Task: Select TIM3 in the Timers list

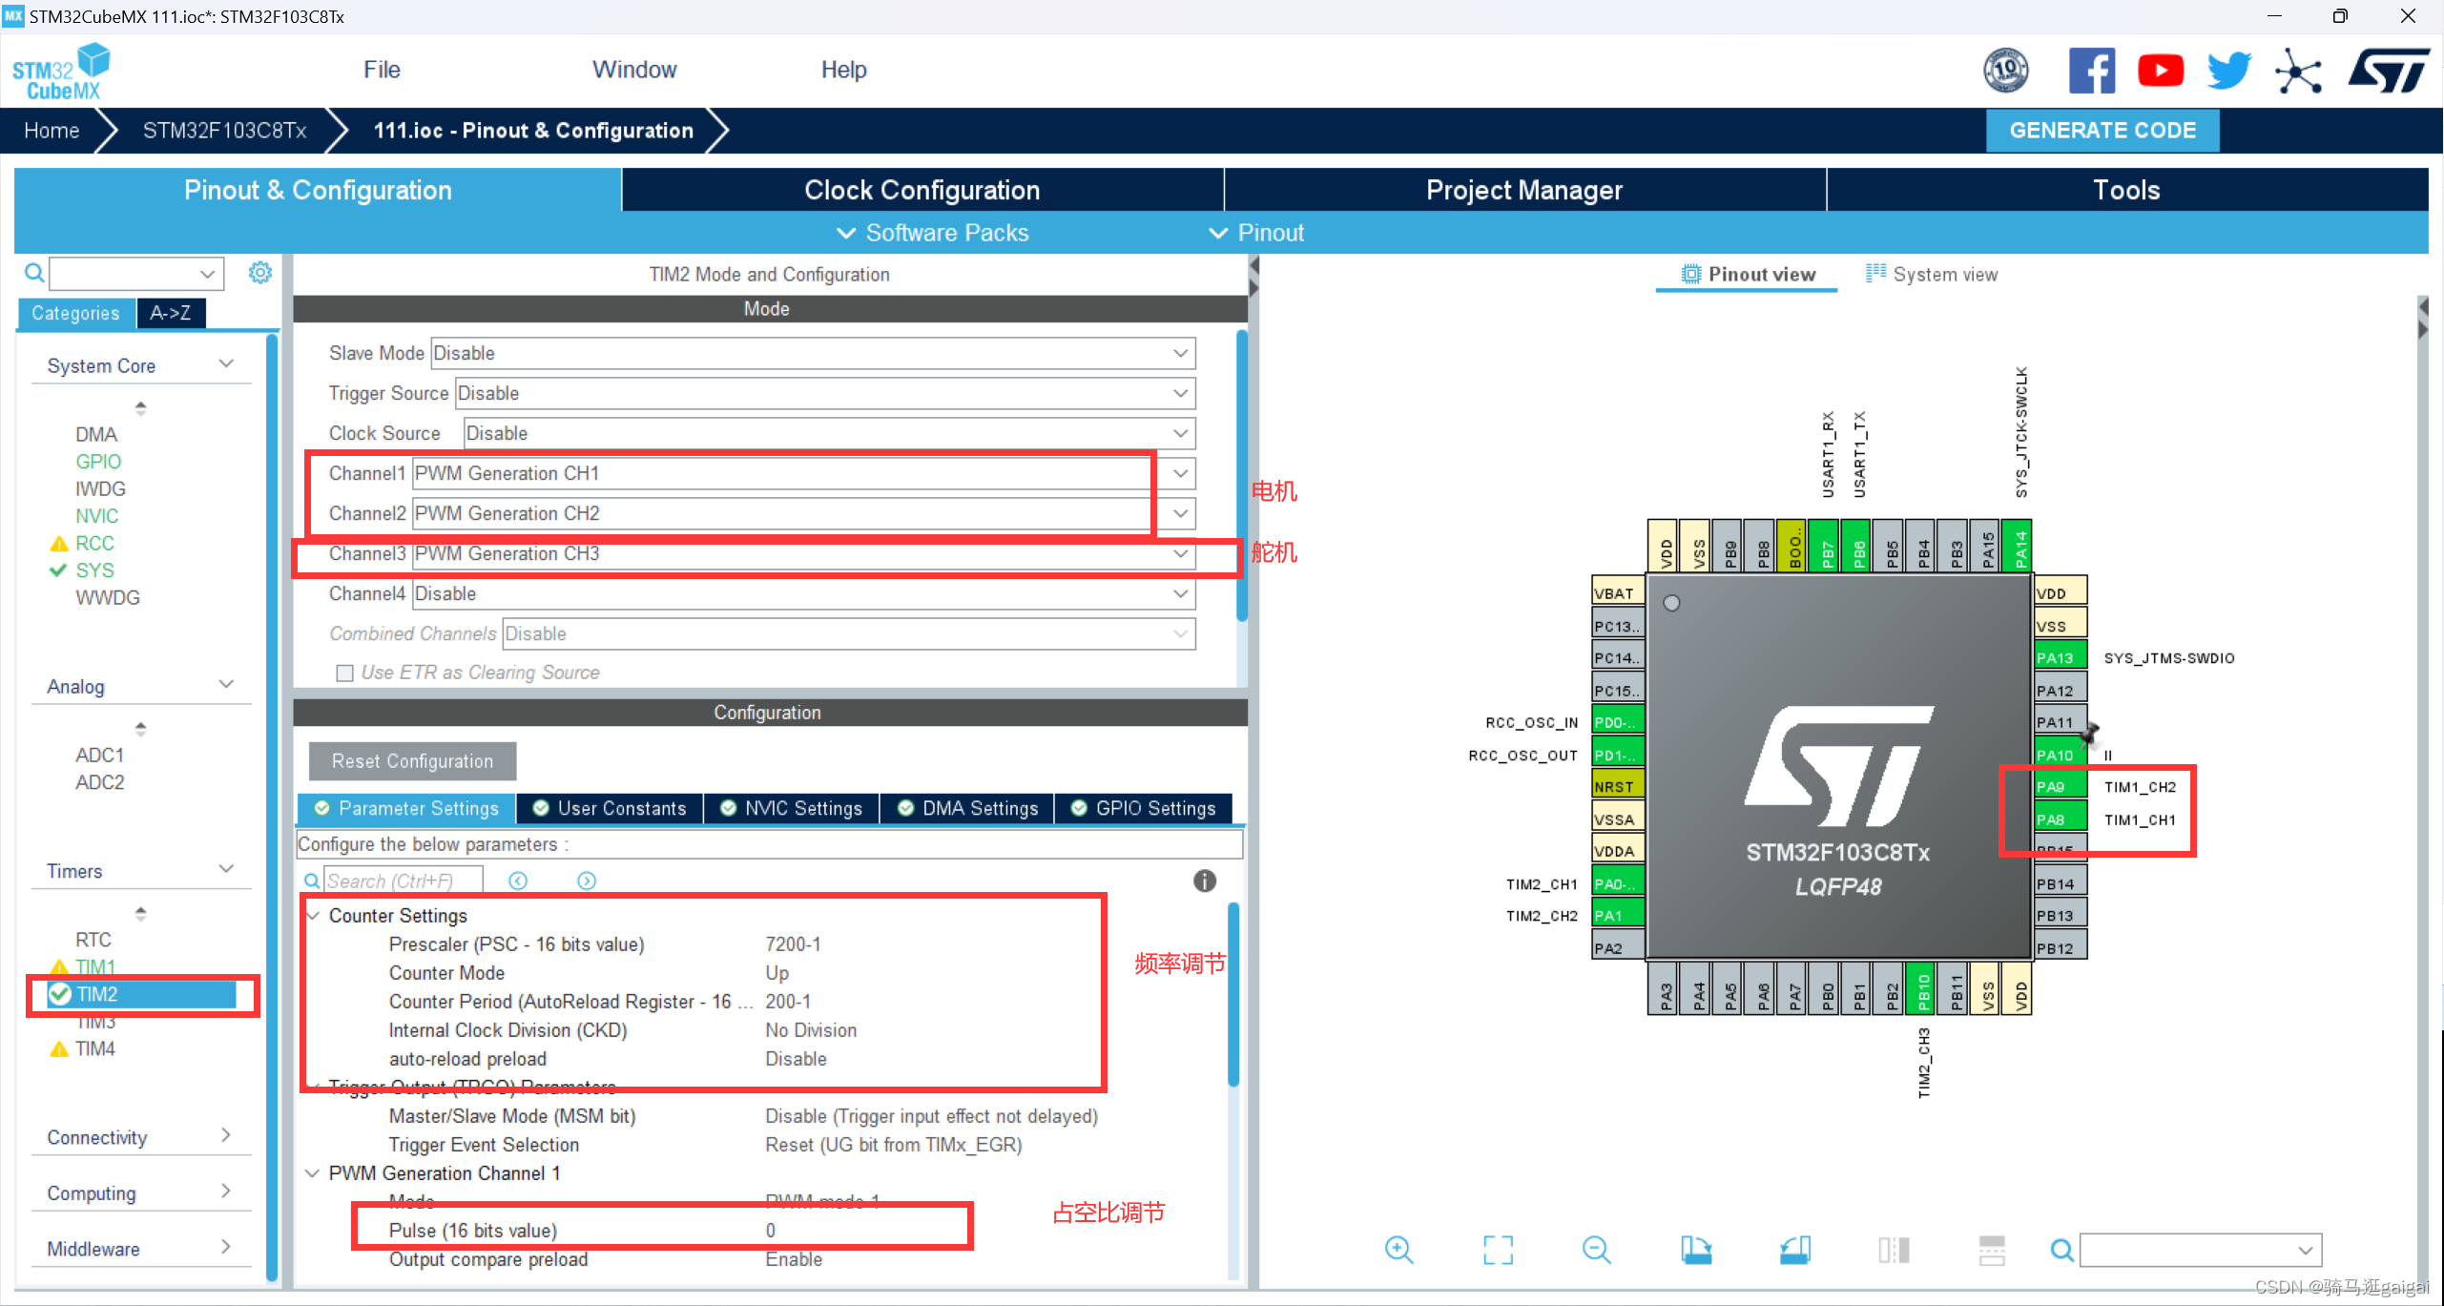Action: coord(95,1021)
